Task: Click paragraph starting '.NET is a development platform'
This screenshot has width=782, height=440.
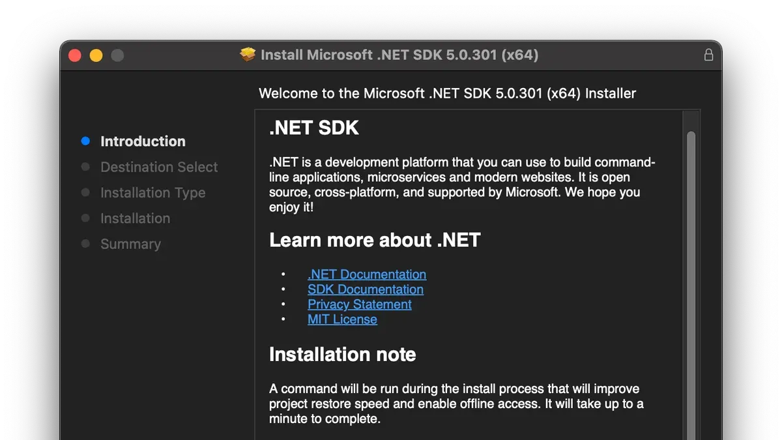Action: coord(462,184)
